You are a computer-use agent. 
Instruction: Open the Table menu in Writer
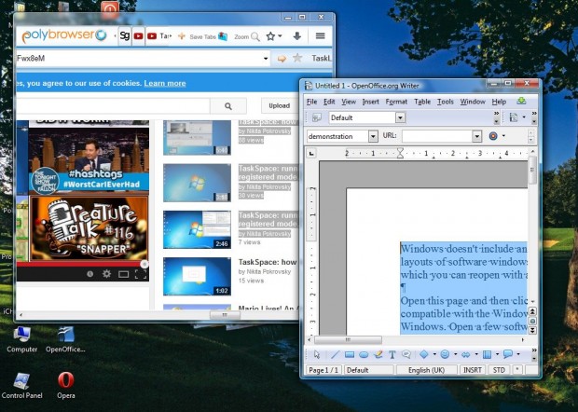(422, 102)
